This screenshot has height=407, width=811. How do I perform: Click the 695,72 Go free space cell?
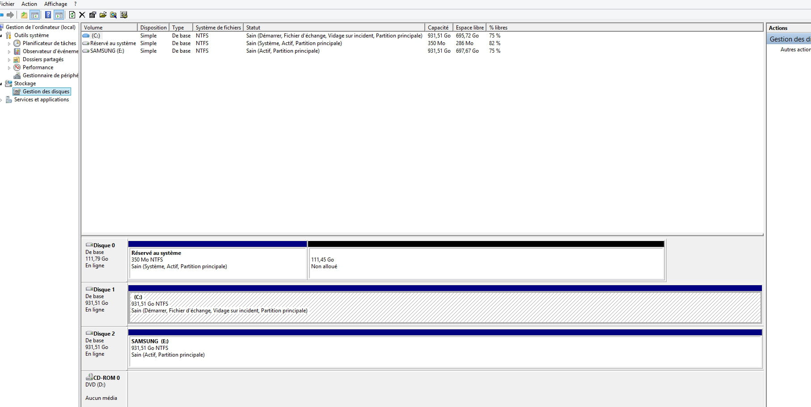pos(467,36)
